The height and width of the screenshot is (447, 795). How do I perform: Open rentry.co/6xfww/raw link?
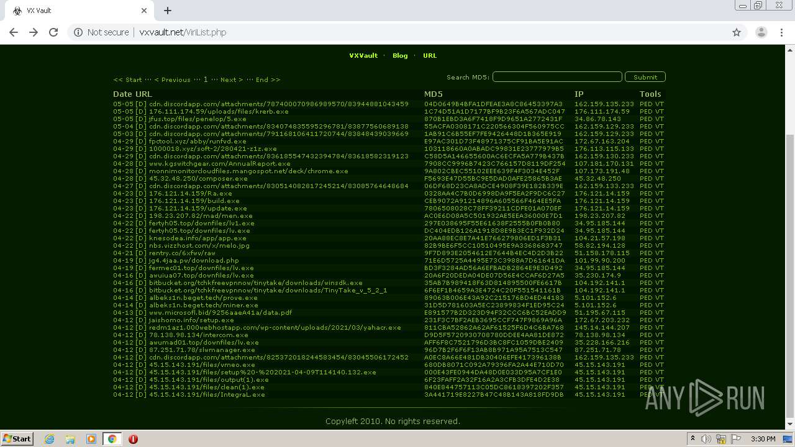pos(182,253)
